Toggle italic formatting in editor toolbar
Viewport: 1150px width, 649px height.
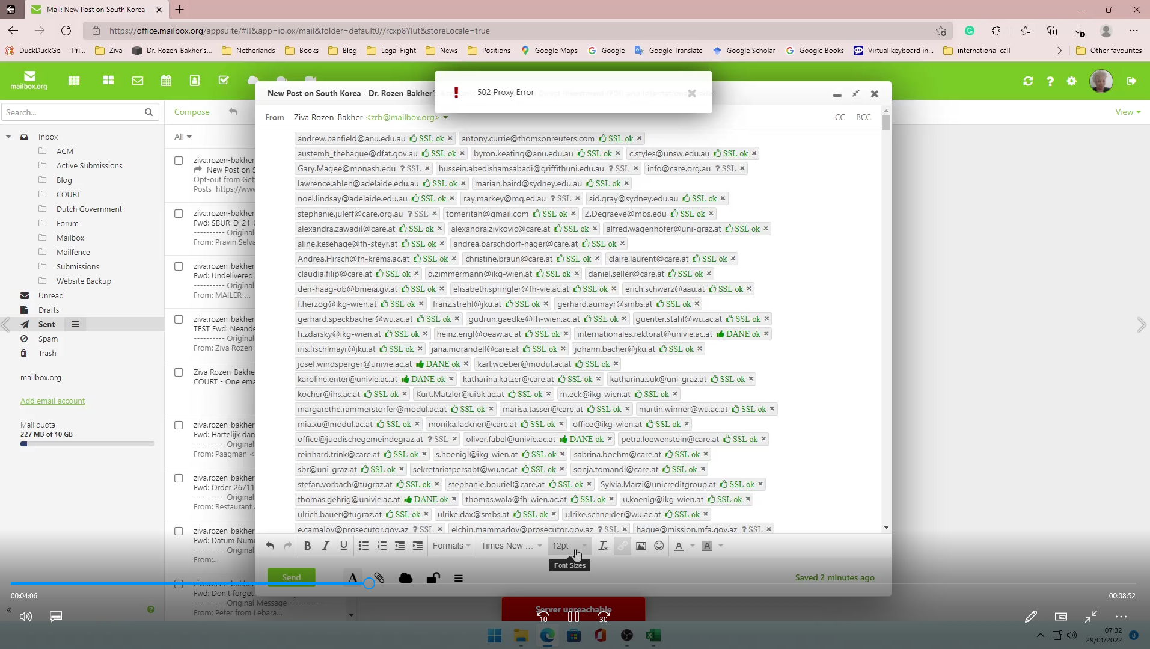(325, 546)
